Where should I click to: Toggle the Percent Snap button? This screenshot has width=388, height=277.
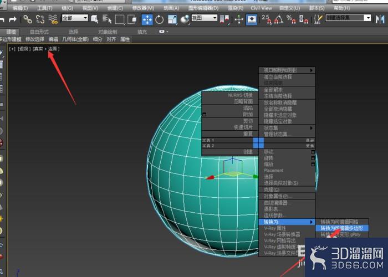[x=291, y=19]
